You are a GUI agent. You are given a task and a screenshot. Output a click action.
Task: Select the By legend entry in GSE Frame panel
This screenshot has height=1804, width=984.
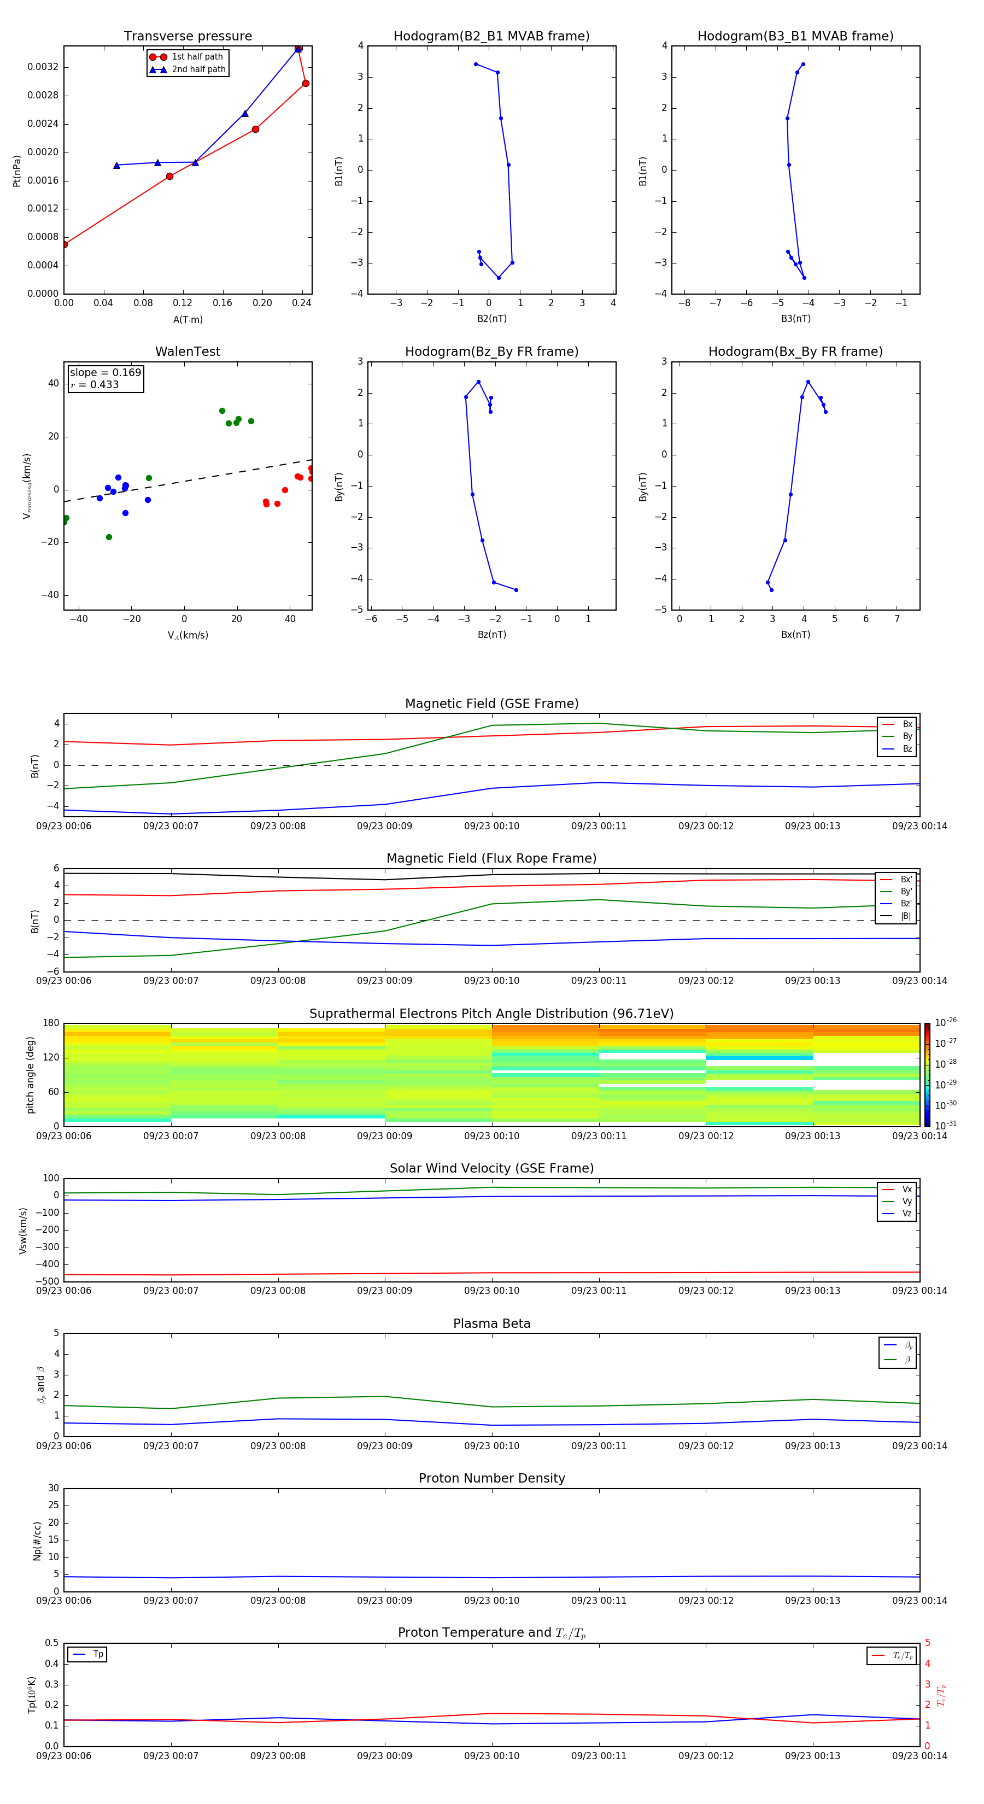click(897, 736)
